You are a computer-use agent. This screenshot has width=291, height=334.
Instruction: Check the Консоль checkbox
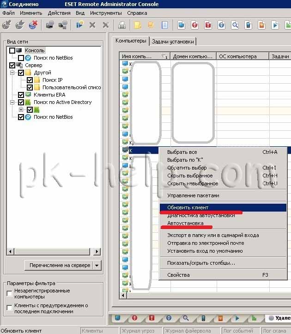pyautogui.click(x=12, y=50)
